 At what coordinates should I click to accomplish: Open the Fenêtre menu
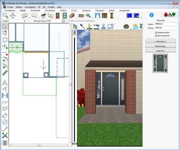click(x=51, y=7)
